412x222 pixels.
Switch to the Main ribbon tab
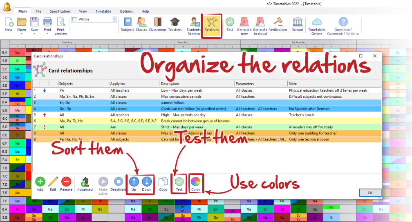(22, 11)
